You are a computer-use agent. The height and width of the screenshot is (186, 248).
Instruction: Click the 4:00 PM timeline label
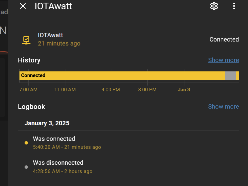tap(111, 90)
